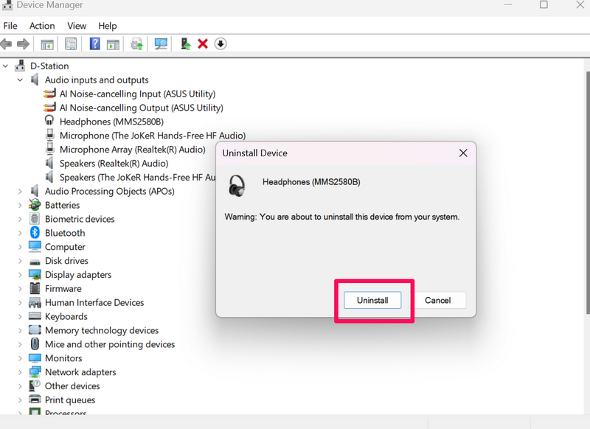Click the Human Interface Devices icon
Viewport: 590px width, 429px height.
[x=35, y=303]
